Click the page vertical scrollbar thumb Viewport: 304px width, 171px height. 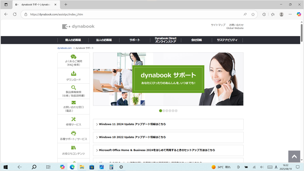tap(302, 33)
